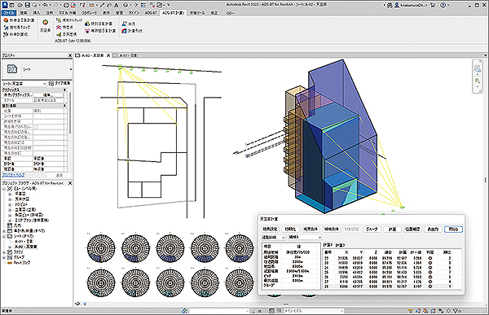Image resolution: width=489 pixels, height=315 pixels.
Task: Open the シート: 天空率 instance dropdown
Action: click(24, 84)
